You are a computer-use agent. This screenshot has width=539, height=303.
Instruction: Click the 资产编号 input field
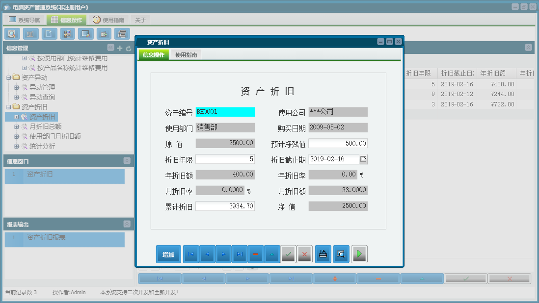pos(225,112)
